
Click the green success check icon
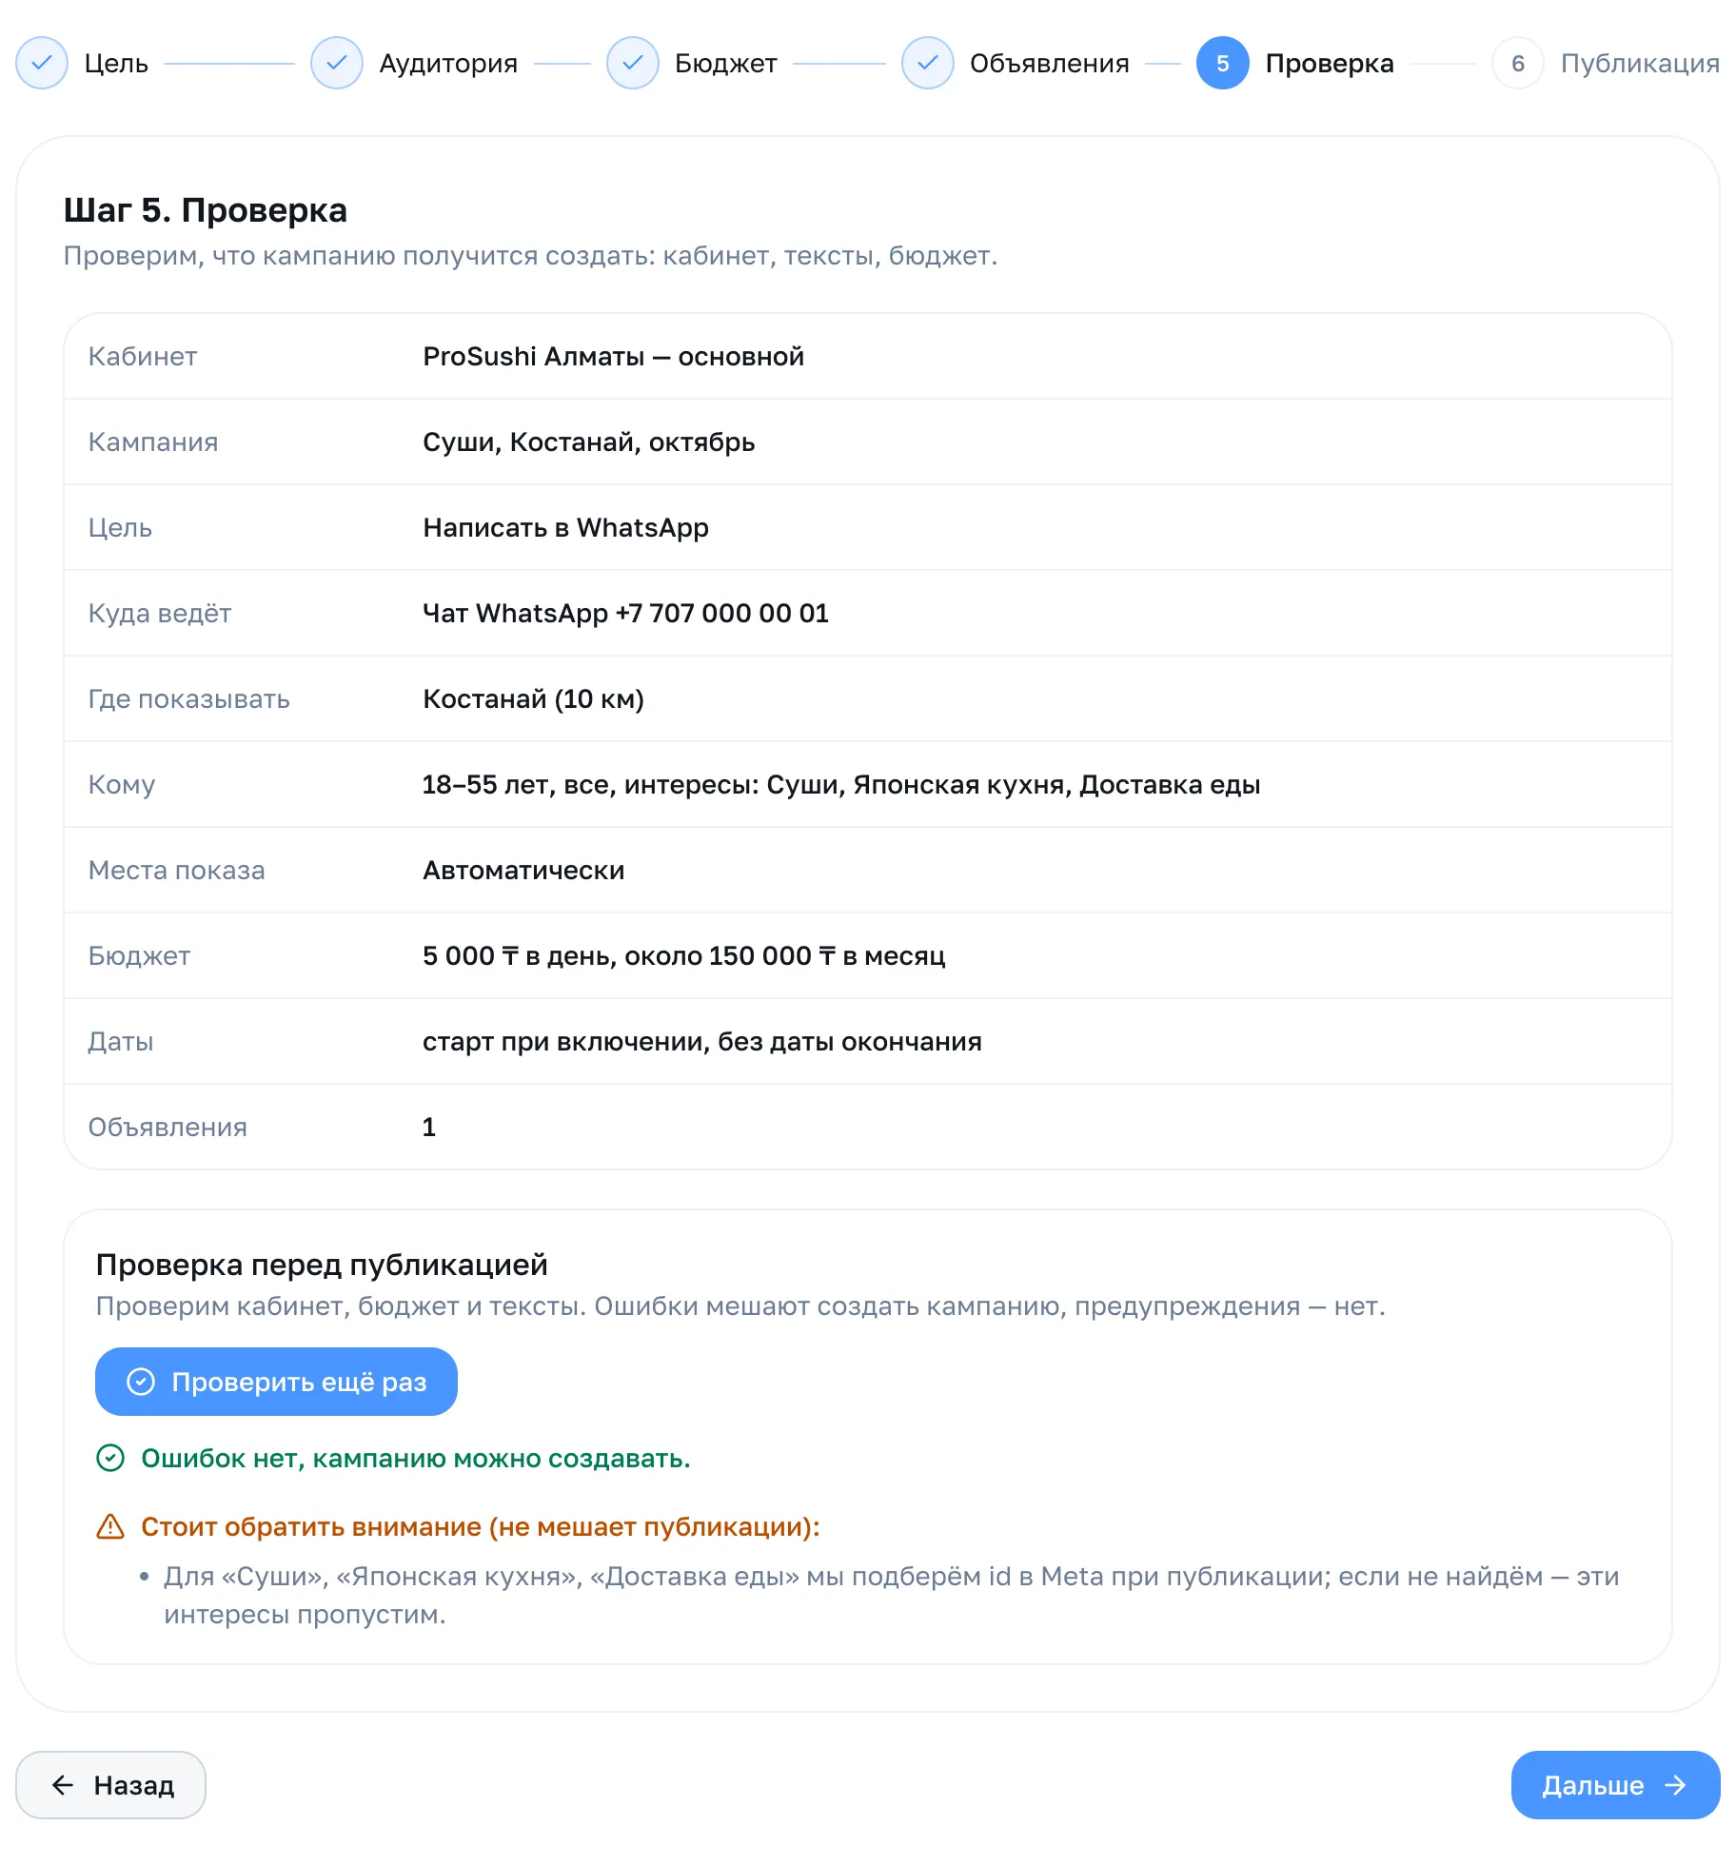pos(111,1458)
